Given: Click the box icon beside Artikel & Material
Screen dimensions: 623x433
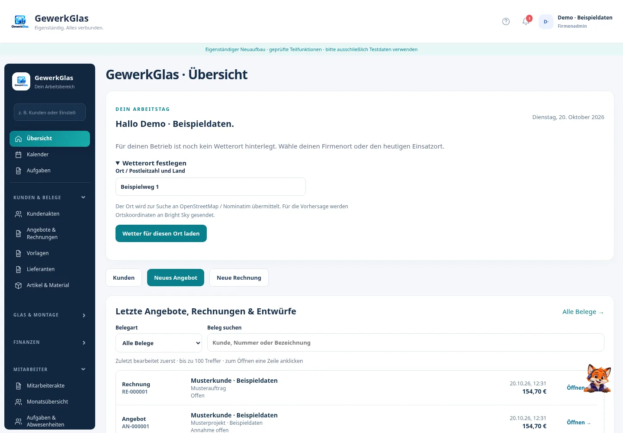Looking at the screenshot, I should pos(18,285).
